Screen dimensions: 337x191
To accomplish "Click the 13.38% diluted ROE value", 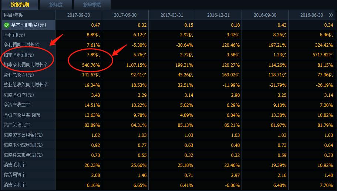I will point(279,115).
